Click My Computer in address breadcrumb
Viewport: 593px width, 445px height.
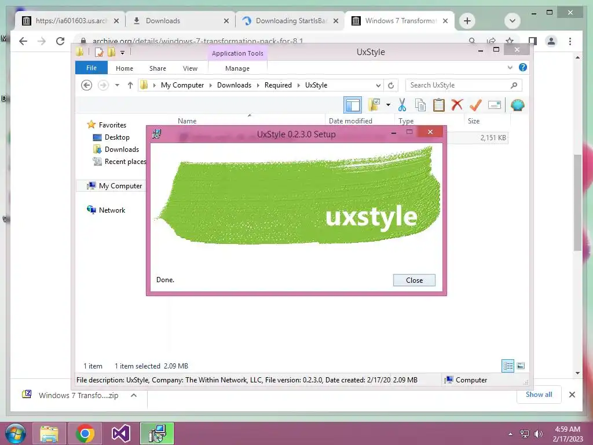182,85
